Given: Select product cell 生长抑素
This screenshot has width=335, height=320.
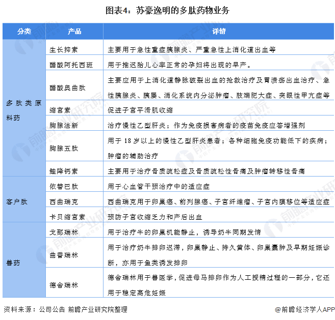Looking at the screenshot, I should pos(74,47).
